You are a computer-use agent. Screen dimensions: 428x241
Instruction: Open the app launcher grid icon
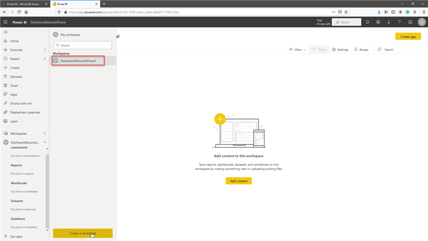pos(5,22)
